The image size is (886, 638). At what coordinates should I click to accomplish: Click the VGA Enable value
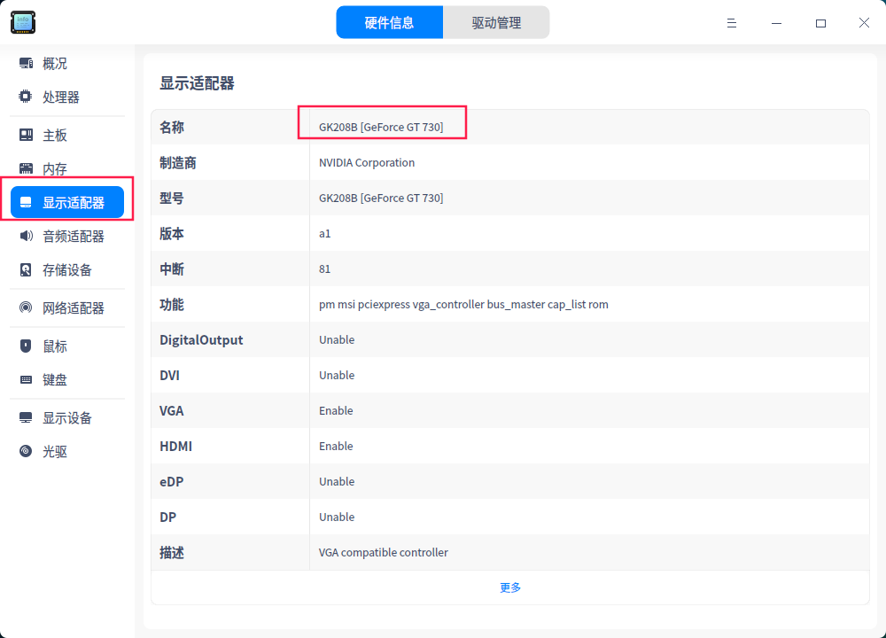click(336, 411)
